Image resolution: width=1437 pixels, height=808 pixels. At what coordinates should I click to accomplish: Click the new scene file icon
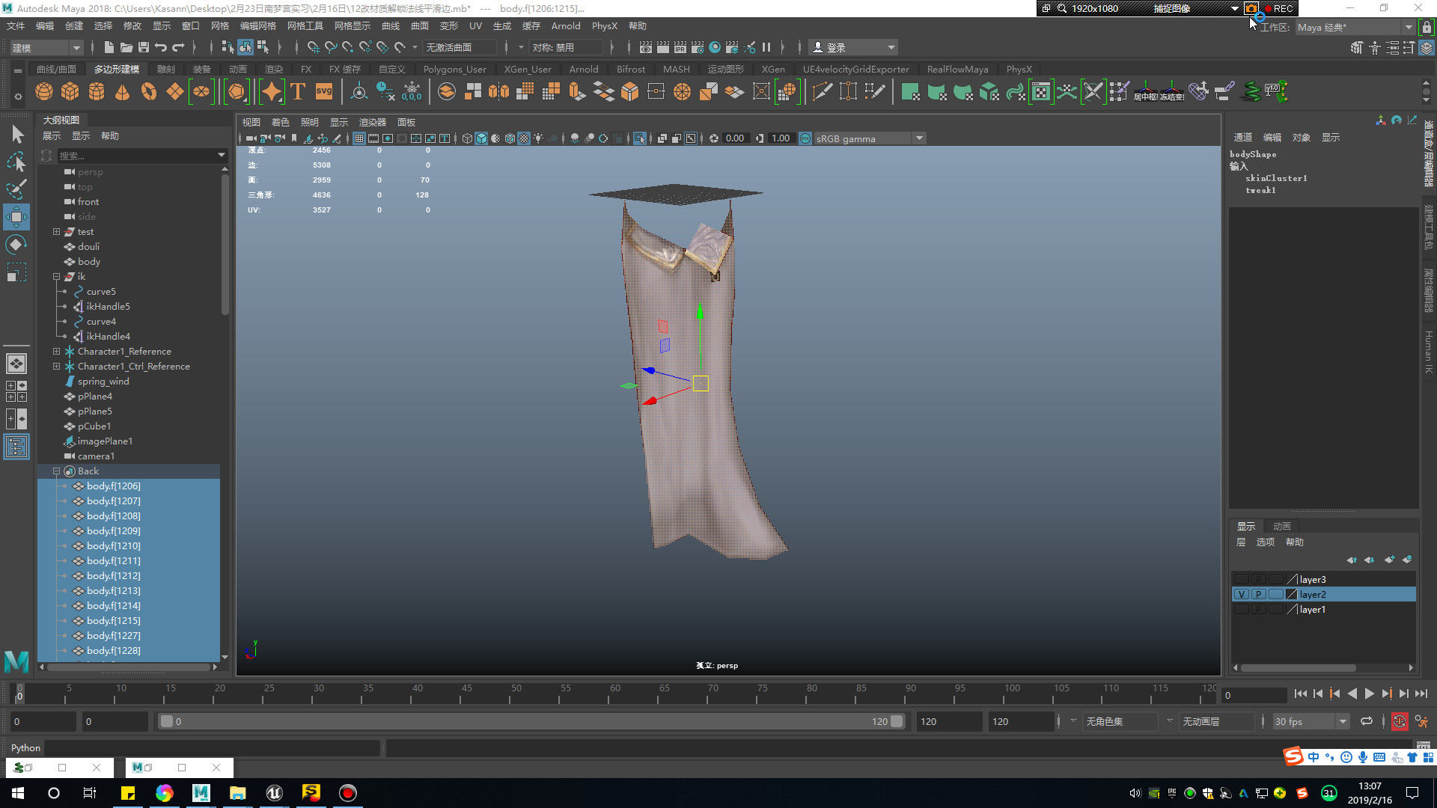coord(109,47)
